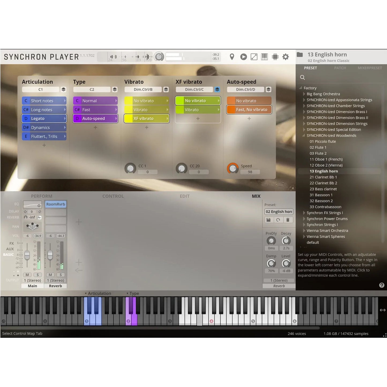
Task: Switch to the PERFORM tab
Action: coord(42,196)
